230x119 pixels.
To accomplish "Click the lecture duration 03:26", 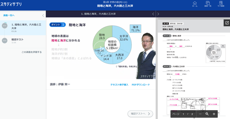I will click(14, 31).
